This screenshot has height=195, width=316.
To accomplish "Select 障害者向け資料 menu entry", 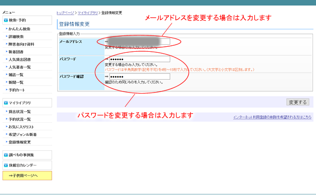I will (21, 44).
